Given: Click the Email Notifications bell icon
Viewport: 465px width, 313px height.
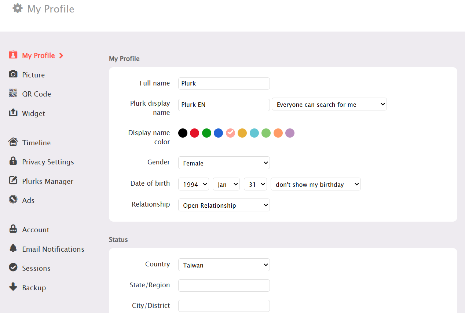Looking at the screenshot, I should click(x=13, y=248).
